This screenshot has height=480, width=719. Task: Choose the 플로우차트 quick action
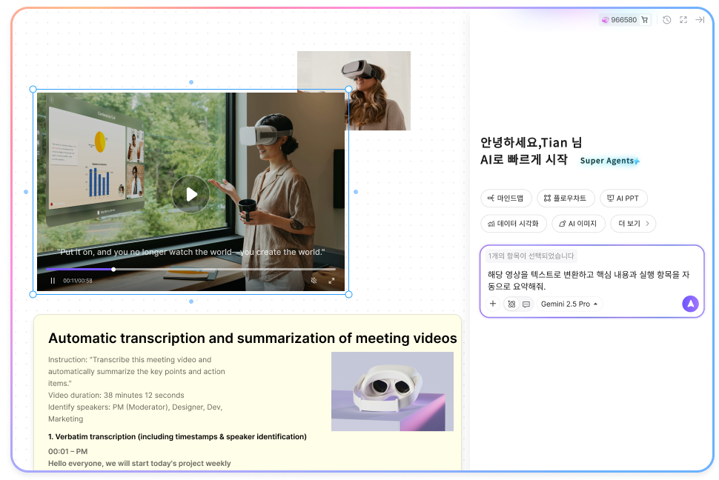click(x=565, y=198)
